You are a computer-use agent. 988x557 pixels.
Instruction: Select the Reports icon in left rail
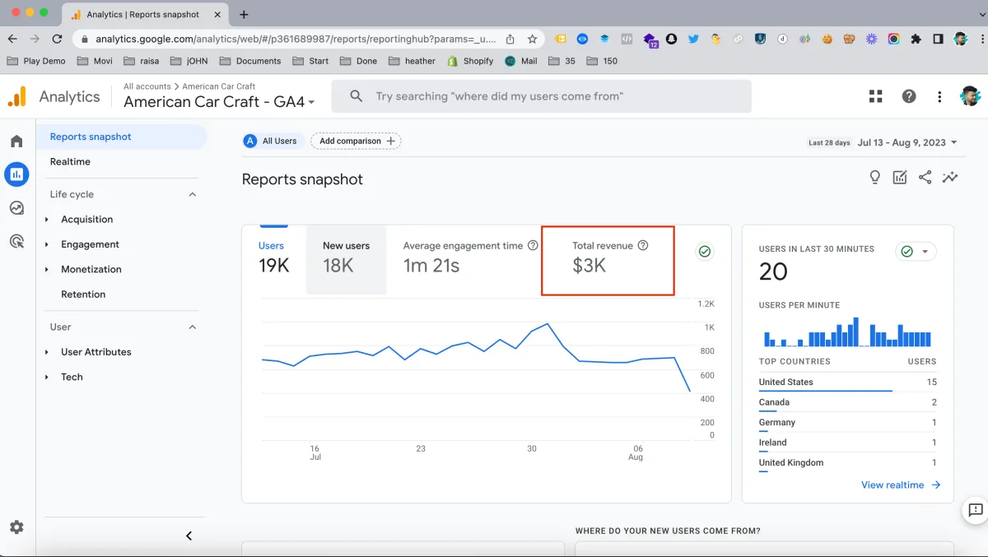pos(16,174)
